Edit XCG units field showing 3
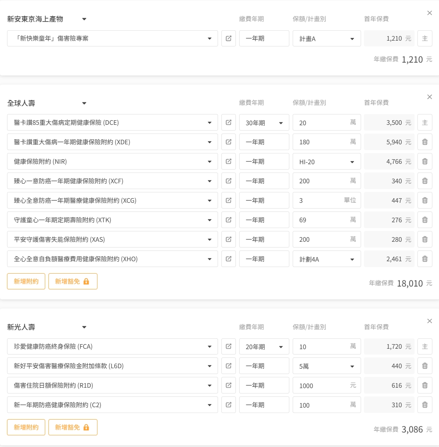The height and width of the screenshot is (447, 439). tap(327, 200)
